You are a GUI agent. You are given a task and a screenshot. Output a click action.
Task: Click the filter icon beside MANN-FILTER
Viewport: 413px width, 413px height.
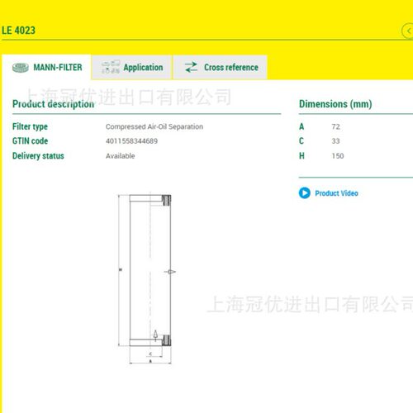[21, 68]
